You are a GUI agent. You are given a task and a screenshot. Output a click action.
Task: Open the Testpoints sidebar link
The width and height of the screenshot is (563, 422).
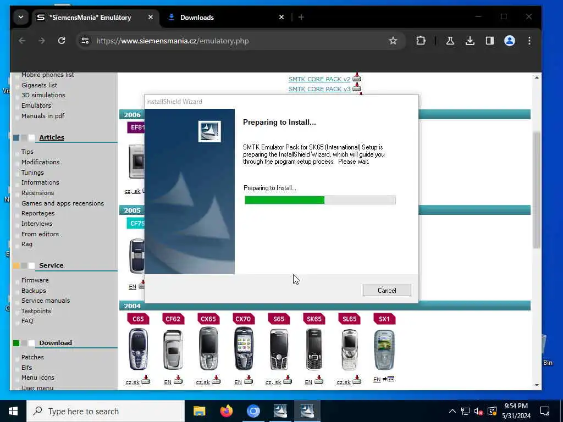36,311
